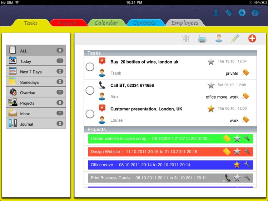Open wrench settings on Office move project

tap(247, 165)
